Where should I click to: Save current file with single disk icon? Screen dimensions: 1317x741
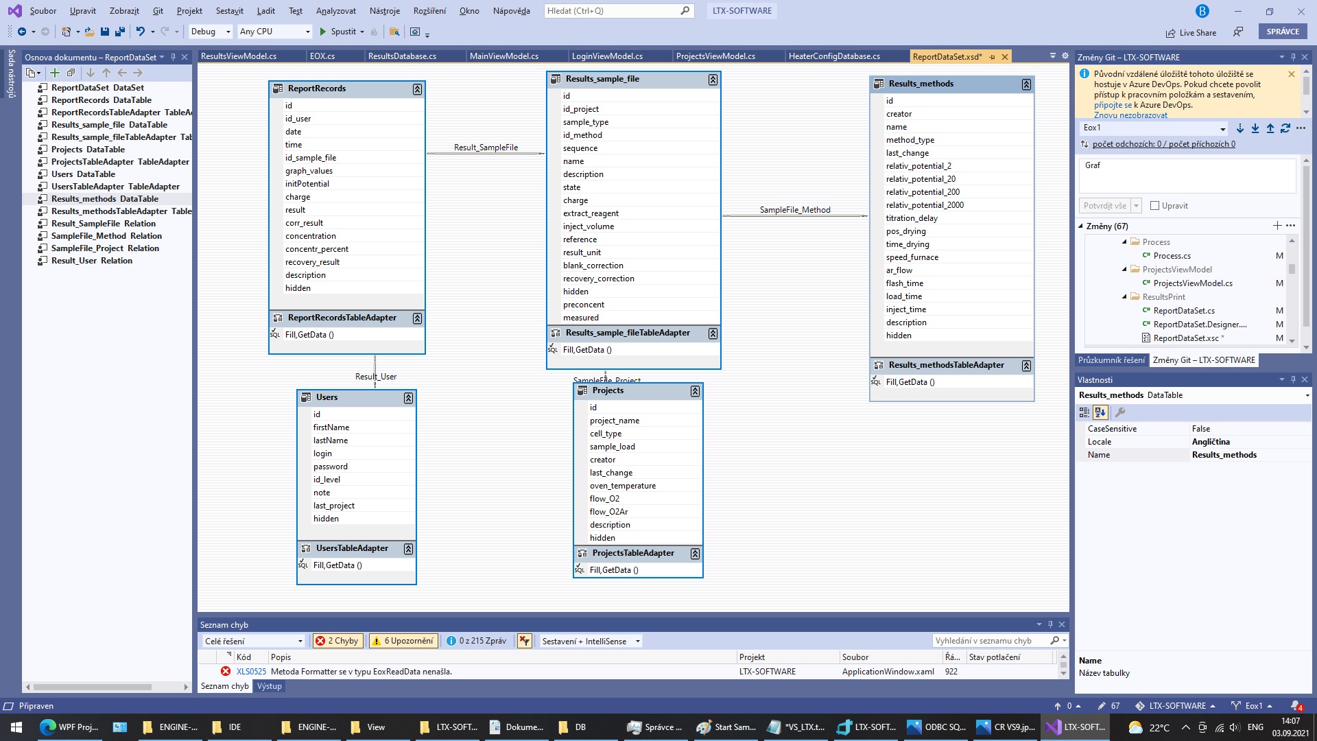pos(105,32)
